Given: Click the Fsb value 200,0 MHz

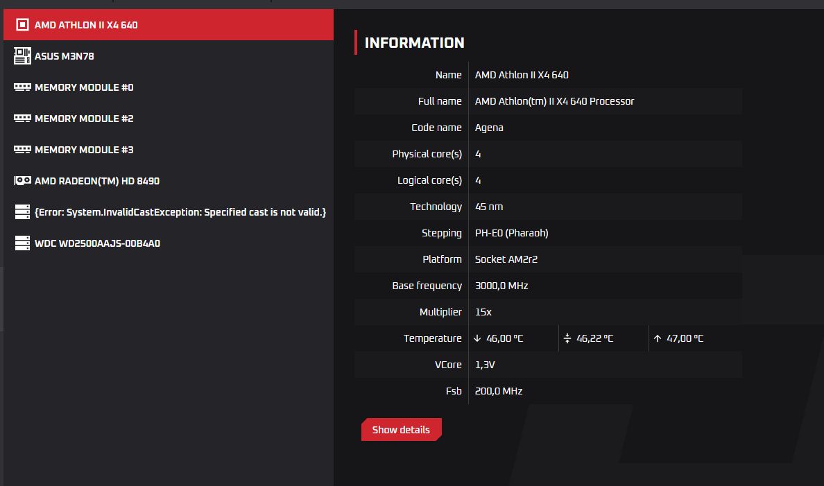Looking at the screenshot, I should pyautogui.click(x=499, y=391).
